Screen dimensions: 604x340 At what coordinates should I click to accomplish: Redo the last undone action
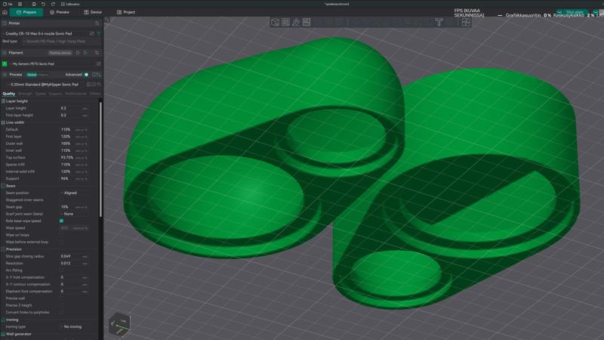click(x=53, y=4)
